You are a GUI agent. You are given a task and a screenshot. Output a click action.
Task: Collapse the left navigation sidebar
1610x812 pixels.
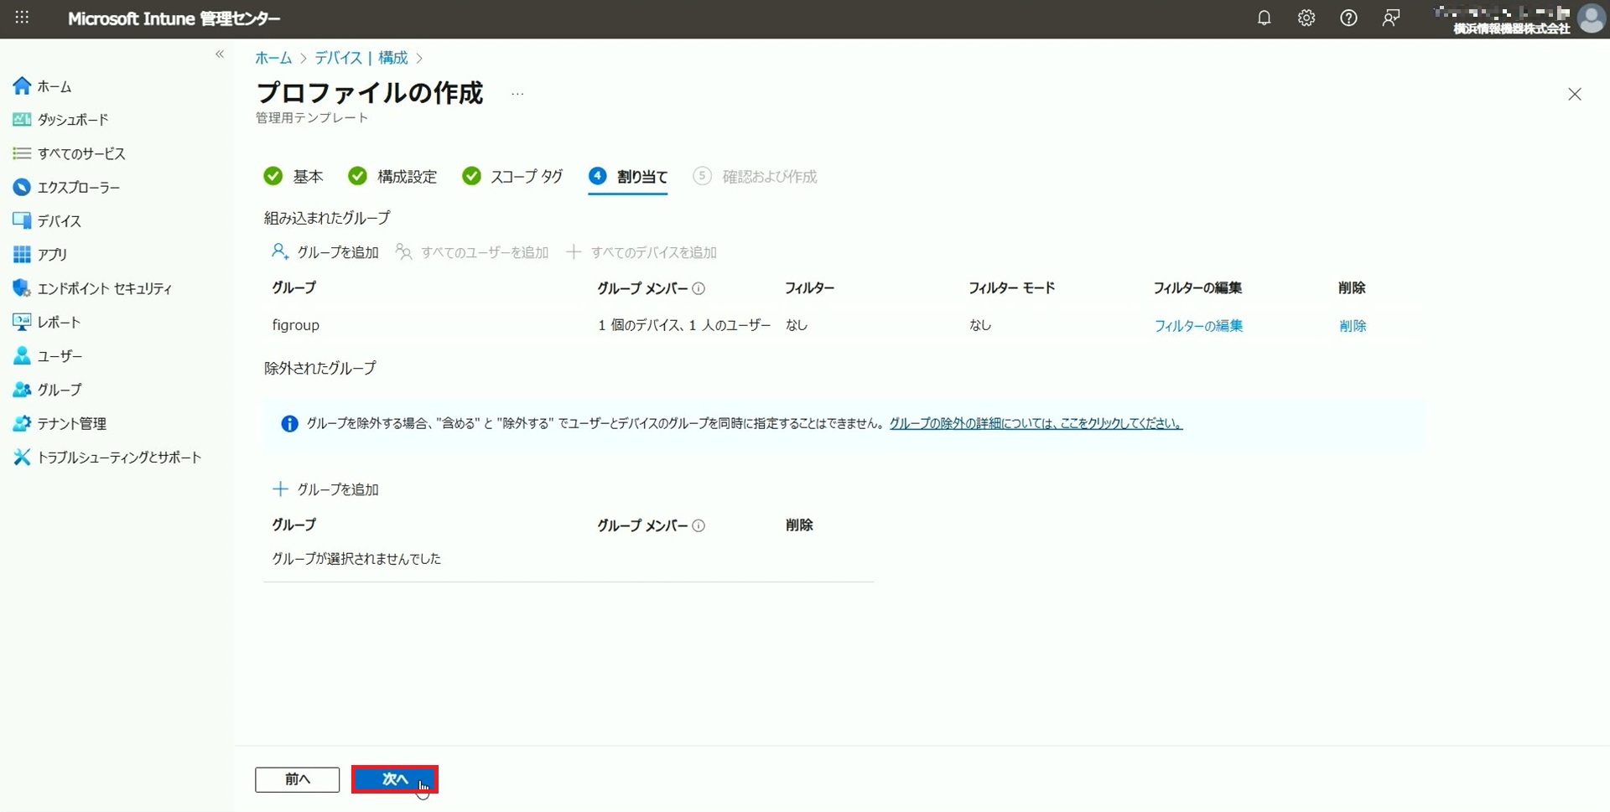click(220, 54)
